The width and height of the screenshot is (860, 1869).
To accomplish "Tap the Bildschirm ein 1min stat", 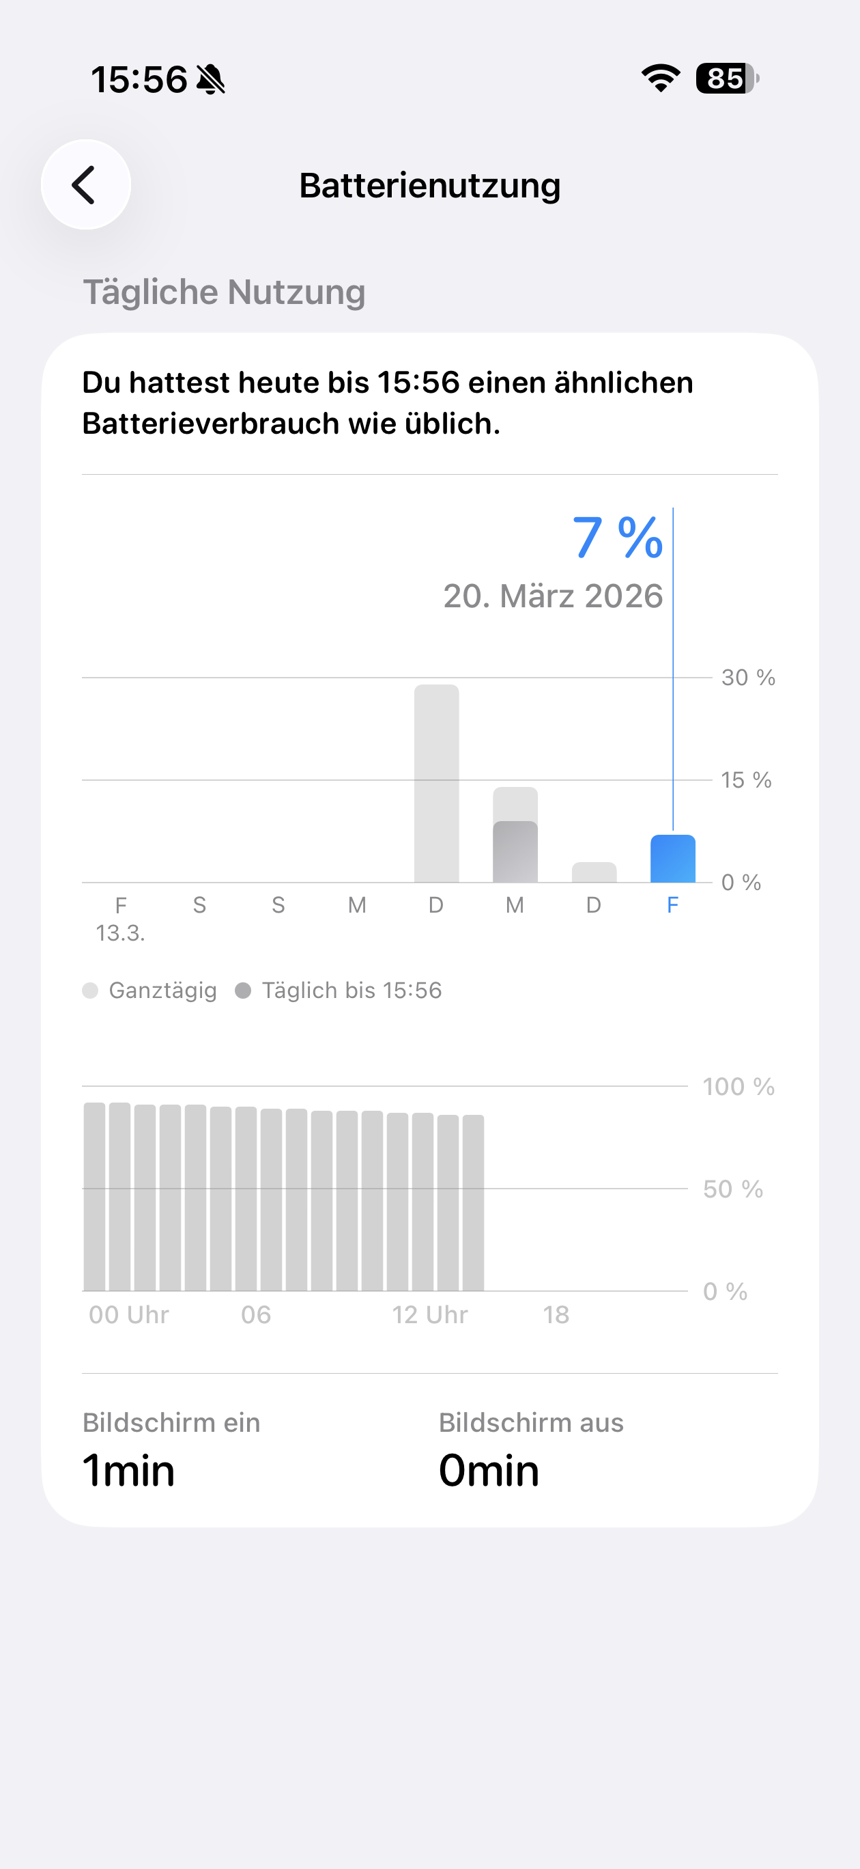I will click(x=171, y=1450).
